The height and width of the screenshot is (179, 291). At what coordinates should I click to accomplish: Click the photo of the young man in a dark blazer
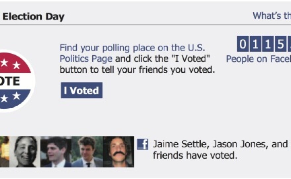87,152
